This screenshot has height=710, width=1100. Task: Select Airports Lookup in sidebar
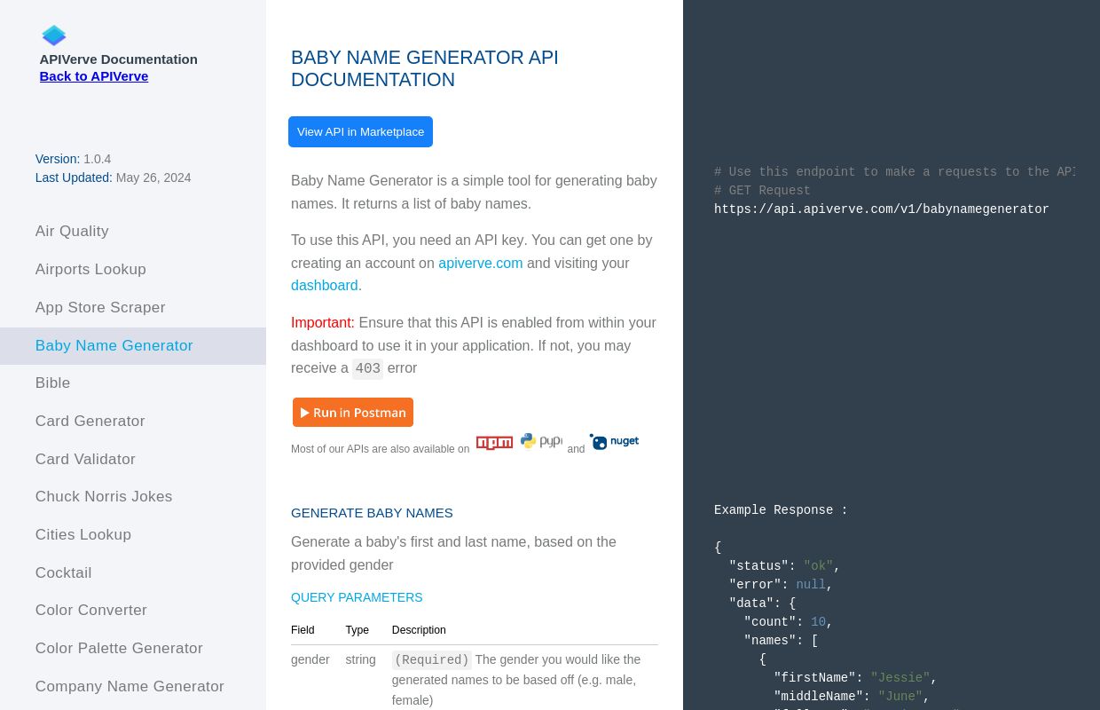point(133,270)
